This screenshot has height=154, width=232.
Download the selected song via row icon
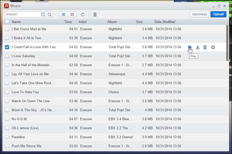[x=198, y=47]
